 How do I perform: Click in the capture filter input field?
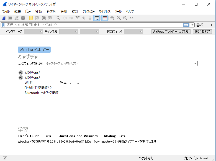119,63
